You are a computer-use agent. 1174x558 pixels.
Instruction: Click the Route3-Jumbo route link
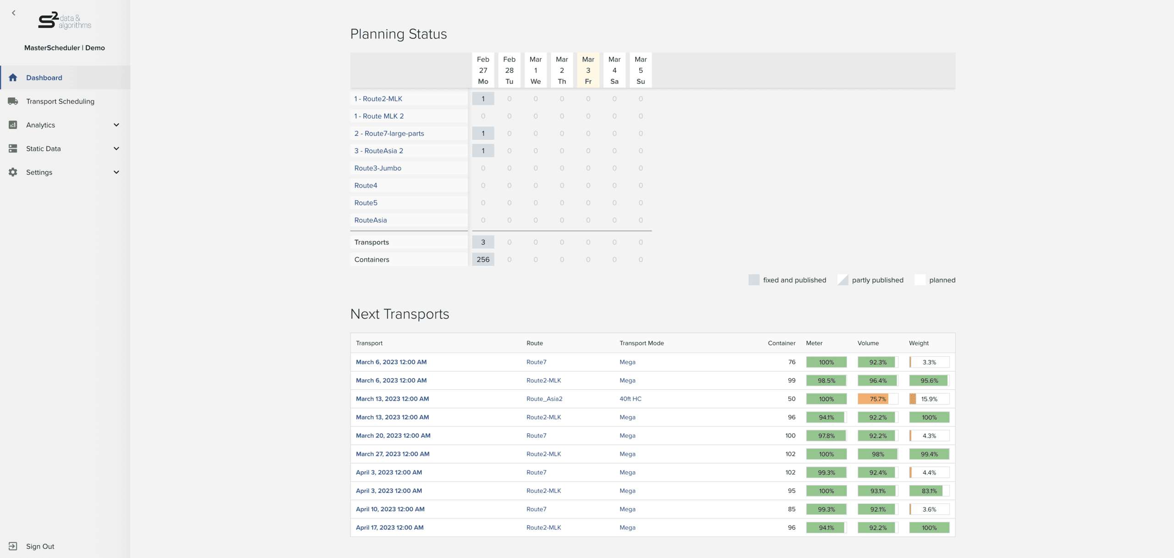[377, 168]
